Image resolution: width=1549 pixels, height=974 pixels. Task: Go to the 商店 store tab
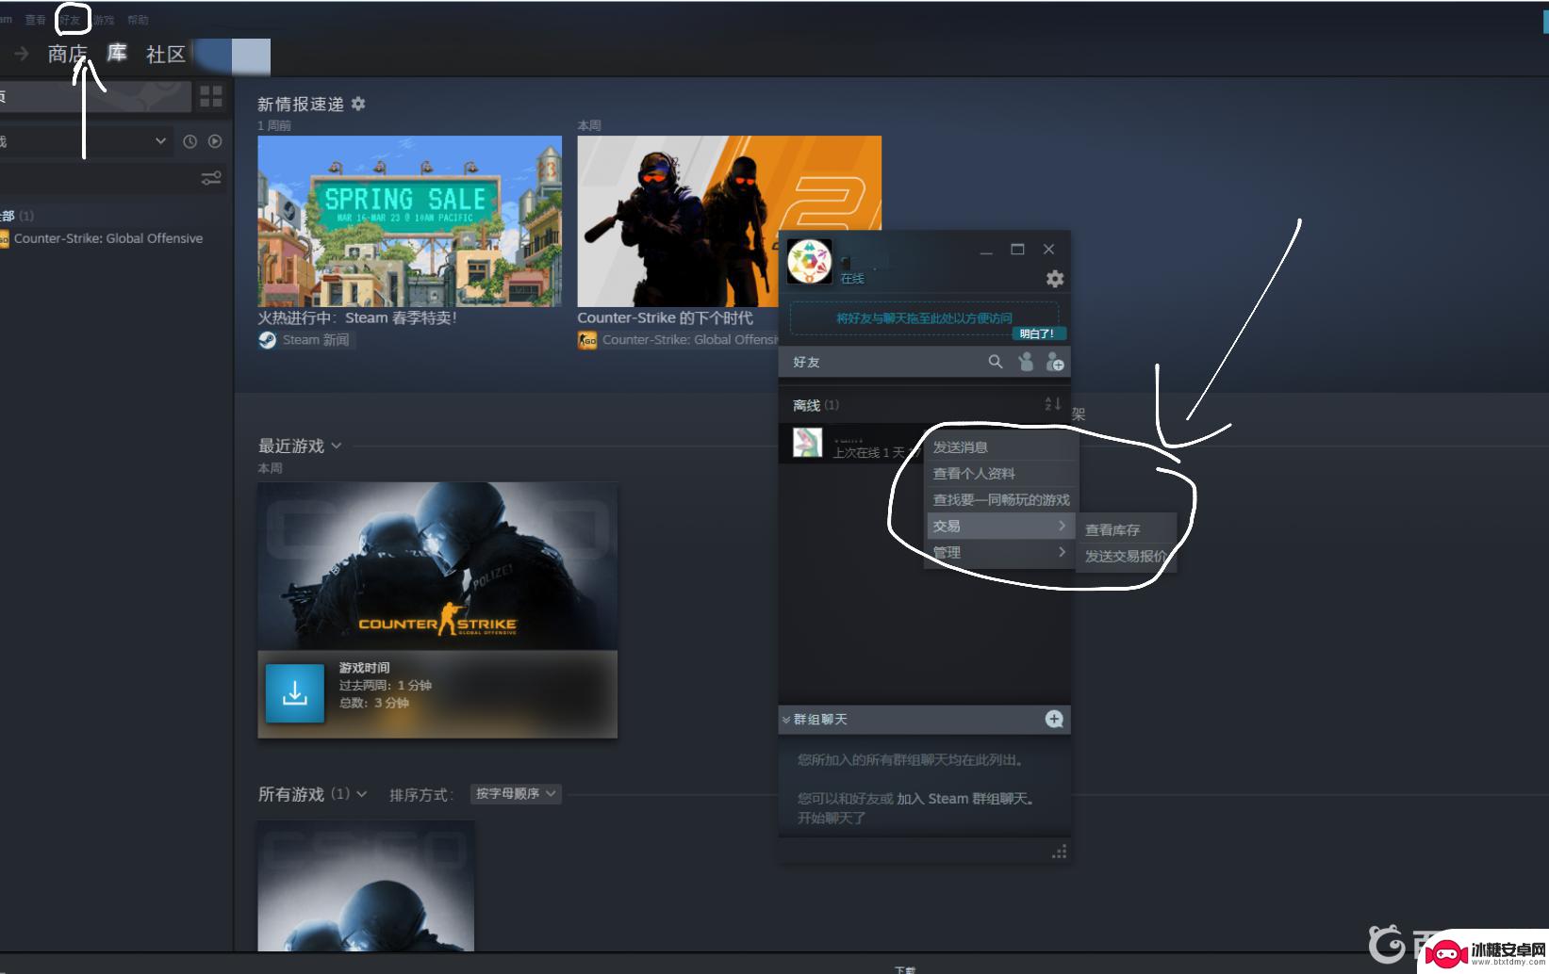(68, 54)
